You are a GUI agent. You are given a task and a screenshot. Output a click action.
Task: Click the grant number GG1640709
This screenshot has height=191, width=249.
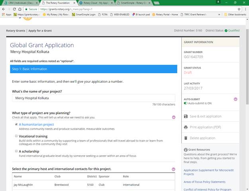click(x=193, y=57)
